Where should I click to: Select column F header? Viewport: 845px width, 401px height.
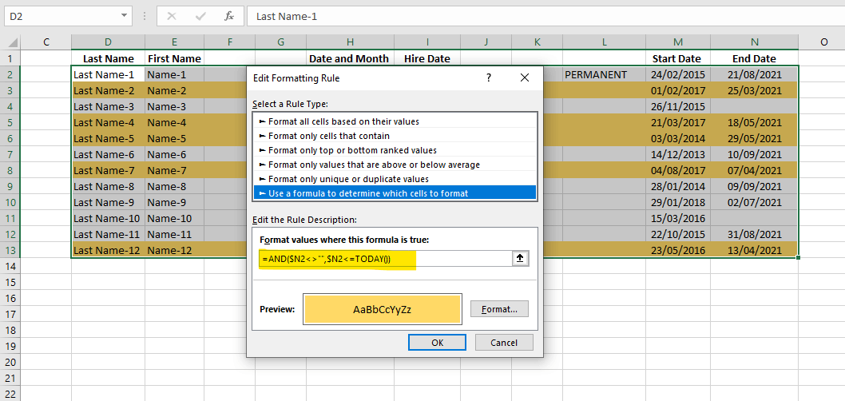click(230, 42)
